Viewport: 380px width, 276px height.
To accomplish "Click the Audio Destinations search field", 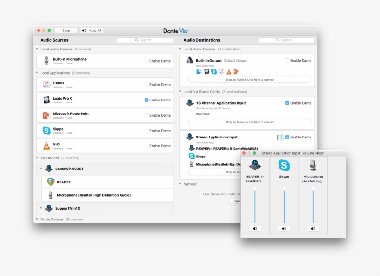I will tap(286, 40).
